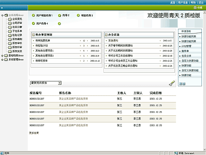The height and width of the screenshot is (155, 206).
Task: Click 计划管理 in the quick panel
Action: [x=186, y=46]
